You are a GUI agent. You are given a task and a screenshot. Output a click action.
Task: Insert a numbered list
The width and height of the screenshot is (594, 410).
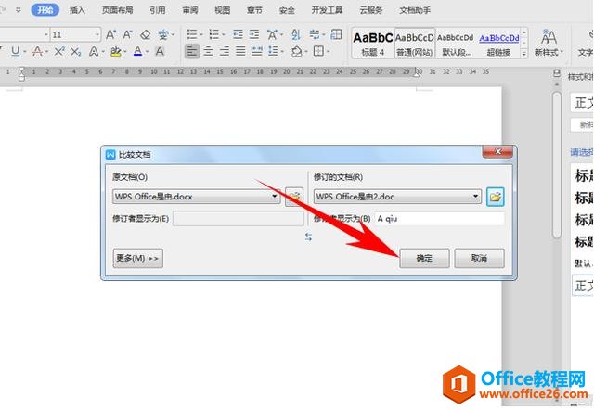pos(214,34)
